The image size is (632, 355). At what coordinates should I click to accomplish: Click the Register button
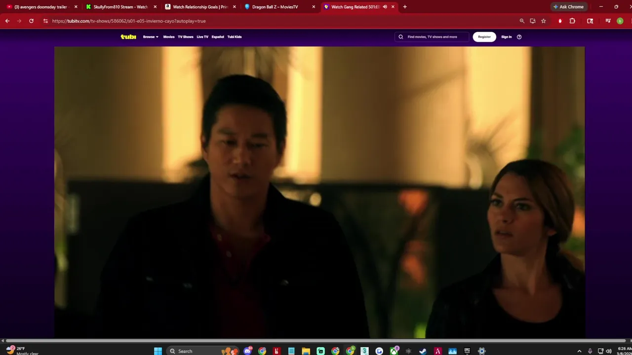tap(484, 36)
